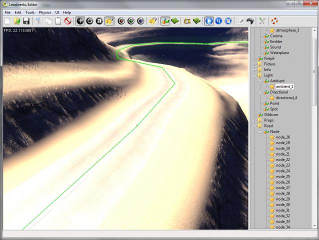Select the directional_4 tree item
This screenshot has width=319, height=240.
[286, 98]
